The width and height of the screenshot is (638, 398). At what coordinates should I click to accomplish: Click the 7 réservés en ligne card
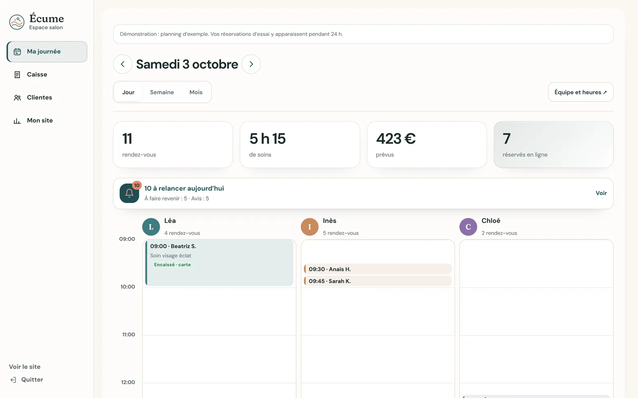point(553,145)
